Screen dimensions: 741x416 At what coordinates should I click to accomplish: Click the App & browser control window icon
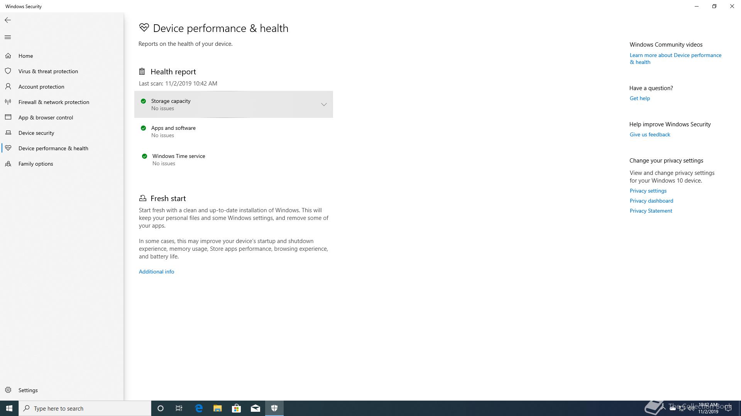tap(8, 117)
